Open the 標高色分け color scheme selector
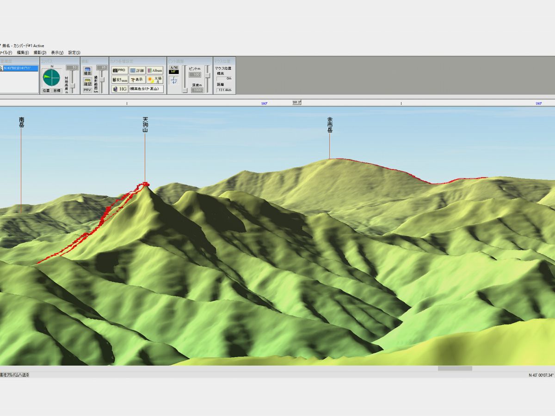Viewport: 555px width, 416px height. click(x=146, y=89)
